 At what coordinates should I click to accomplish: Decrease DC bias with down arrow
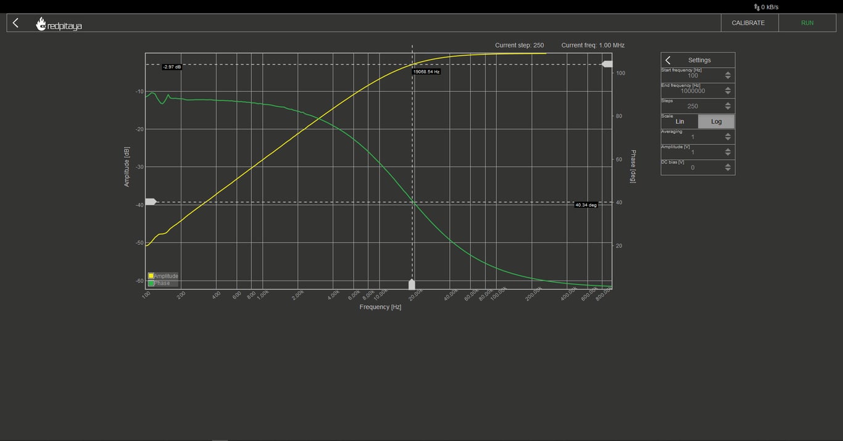tap(728, 170)
